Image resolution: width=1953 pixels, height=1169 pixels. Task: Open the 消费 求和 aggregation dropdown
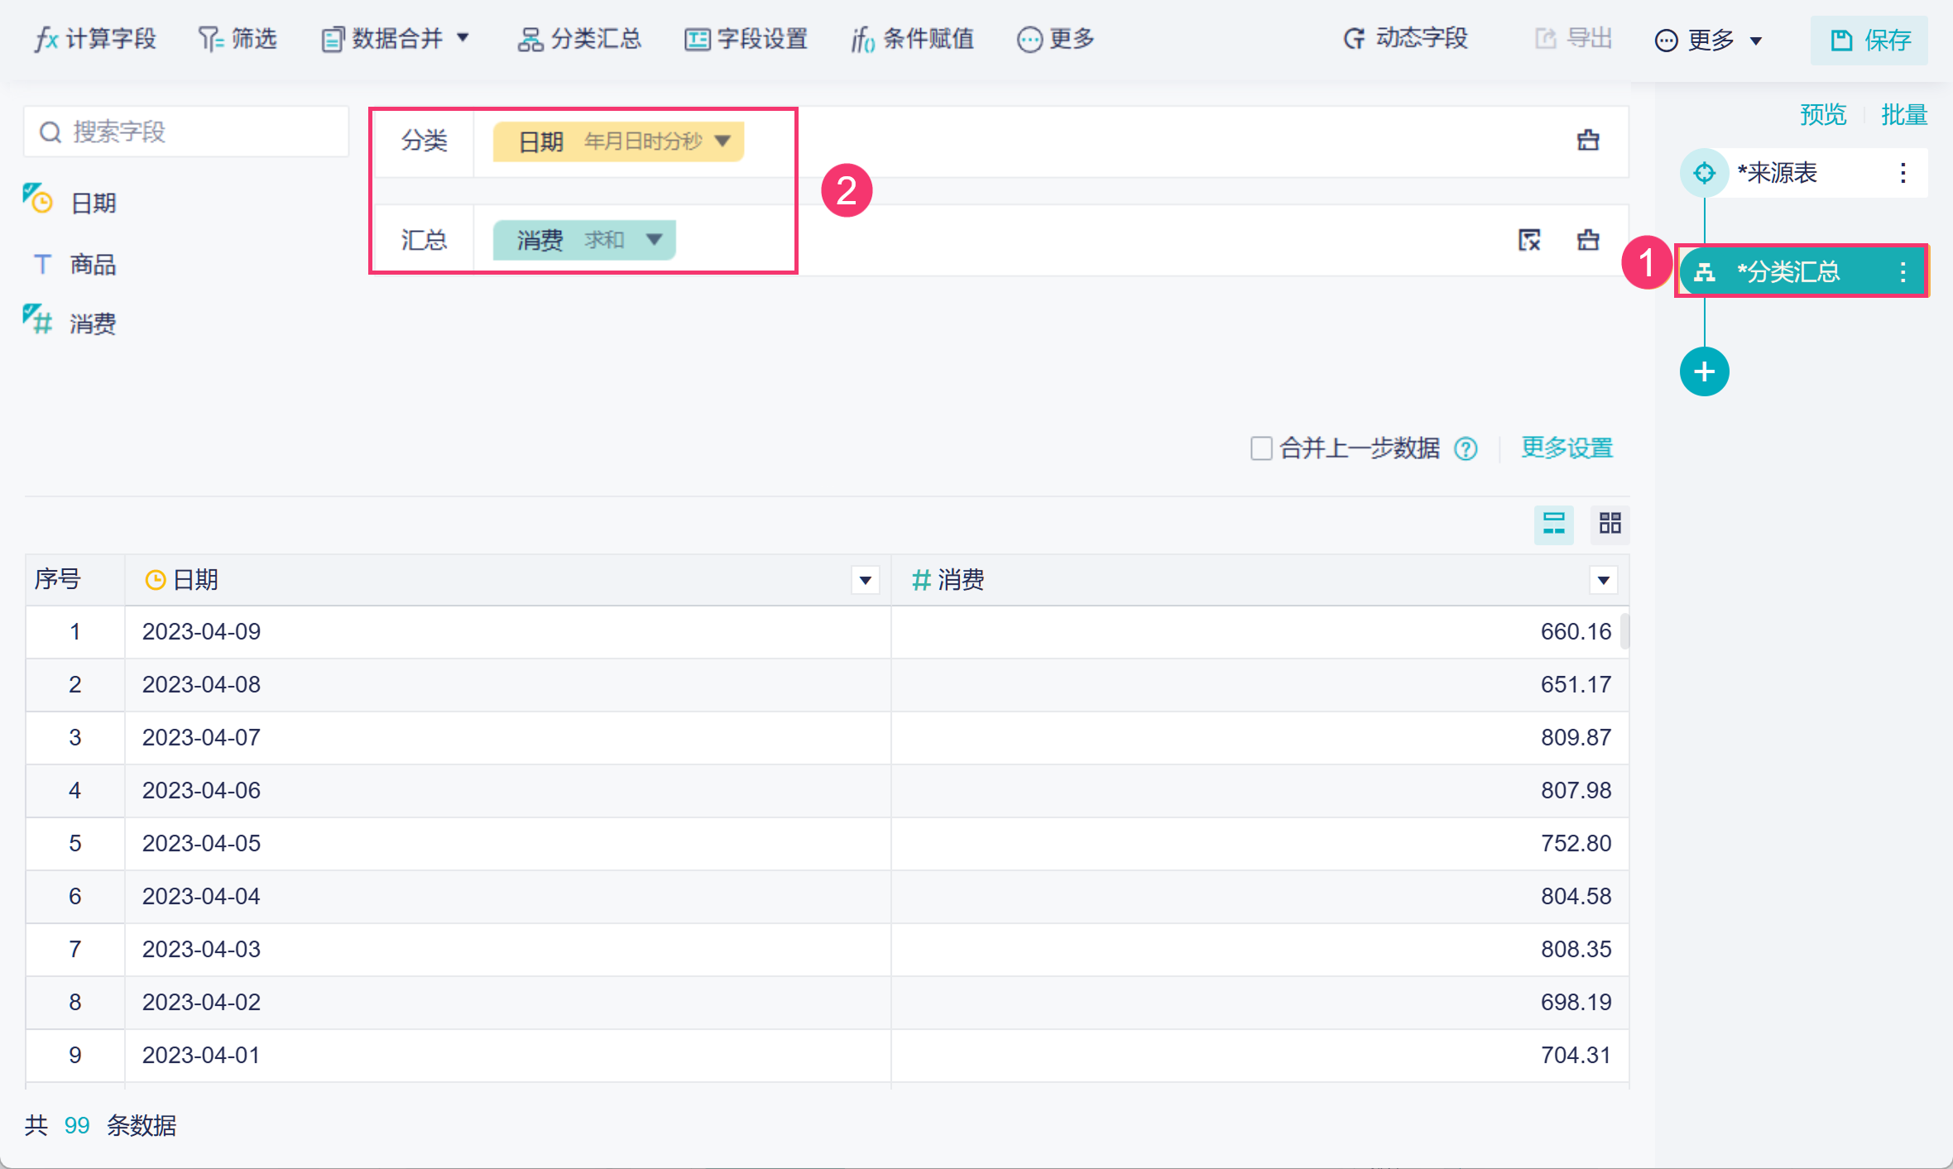tap(654, 240)
